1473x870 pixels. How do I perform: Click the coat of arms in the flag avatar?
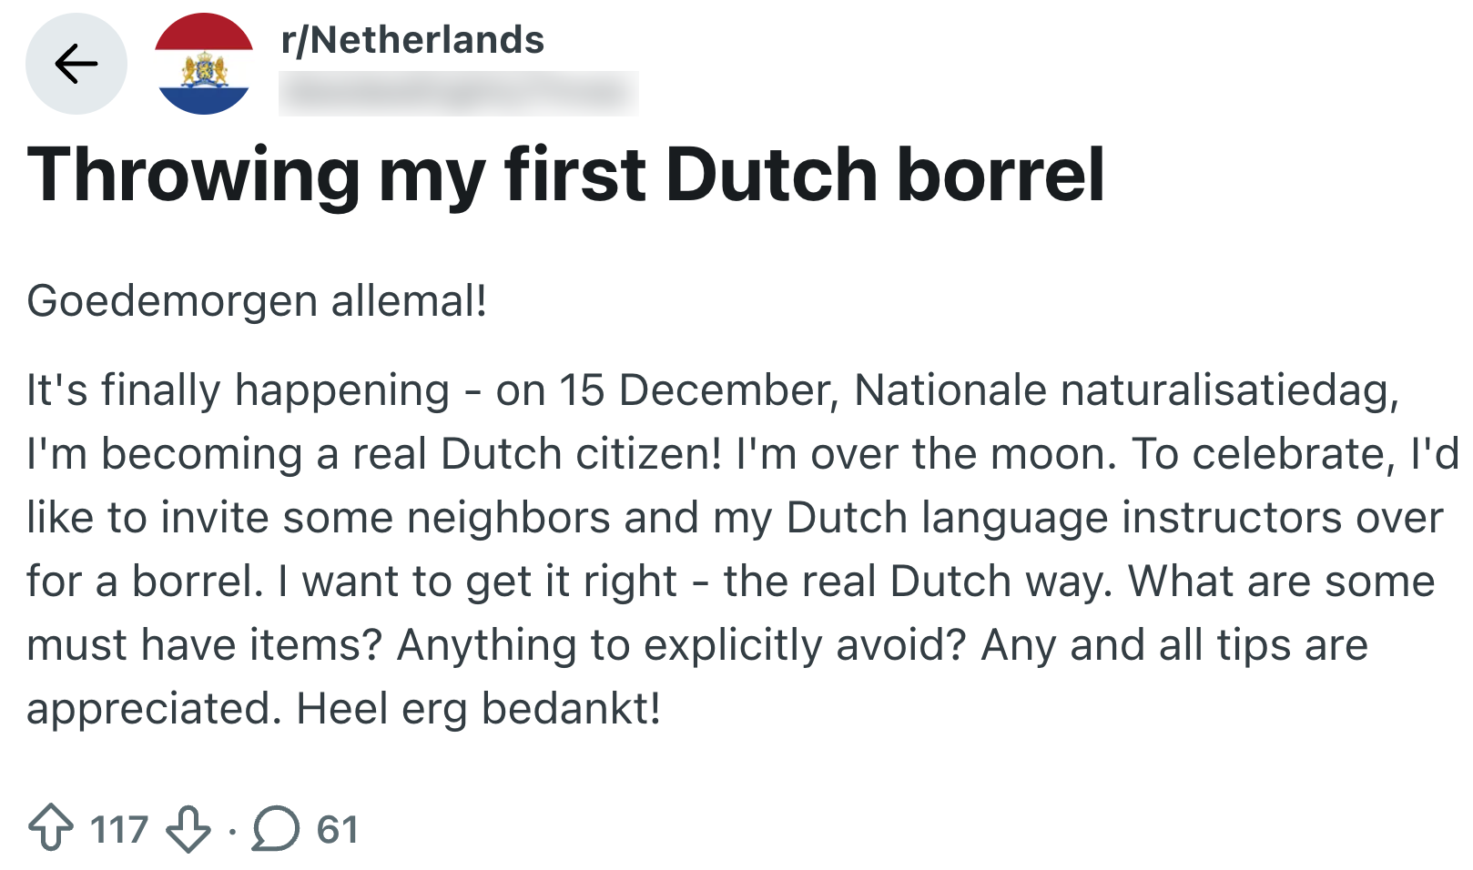coord(204,68)
